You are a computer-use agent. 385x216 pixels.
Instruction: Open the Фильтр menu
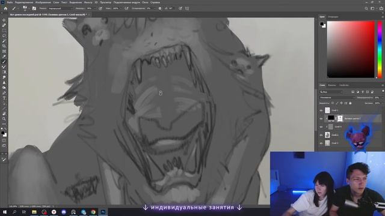click(88, 2)
